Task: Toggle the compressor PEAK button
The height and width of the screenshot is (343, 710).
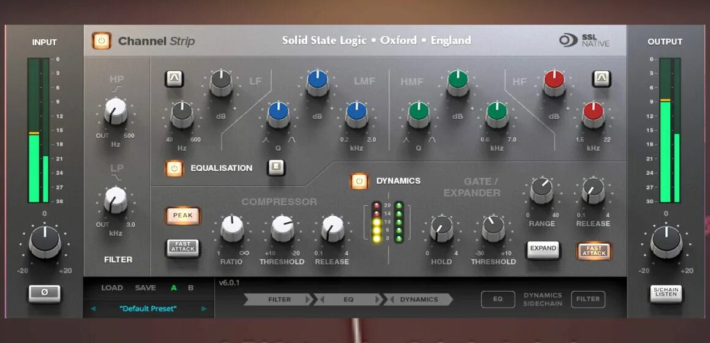Action: point(182,216)
